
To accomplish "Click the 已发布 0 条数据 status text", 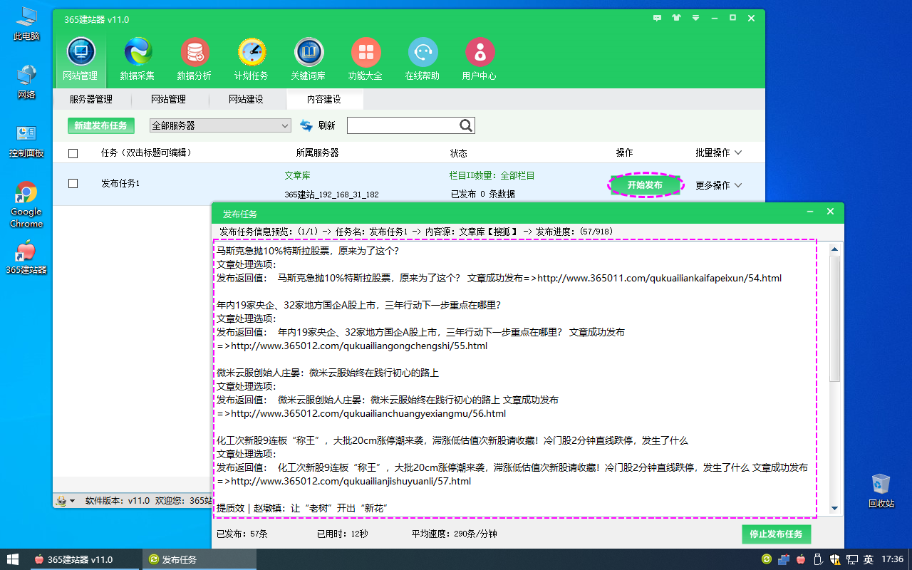I will [482, 194].
